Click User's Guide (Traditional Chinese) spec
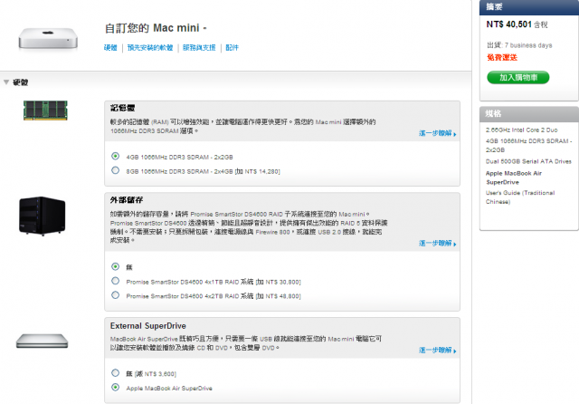This screenshot has height=404, width=579. [x=520, y=197]
